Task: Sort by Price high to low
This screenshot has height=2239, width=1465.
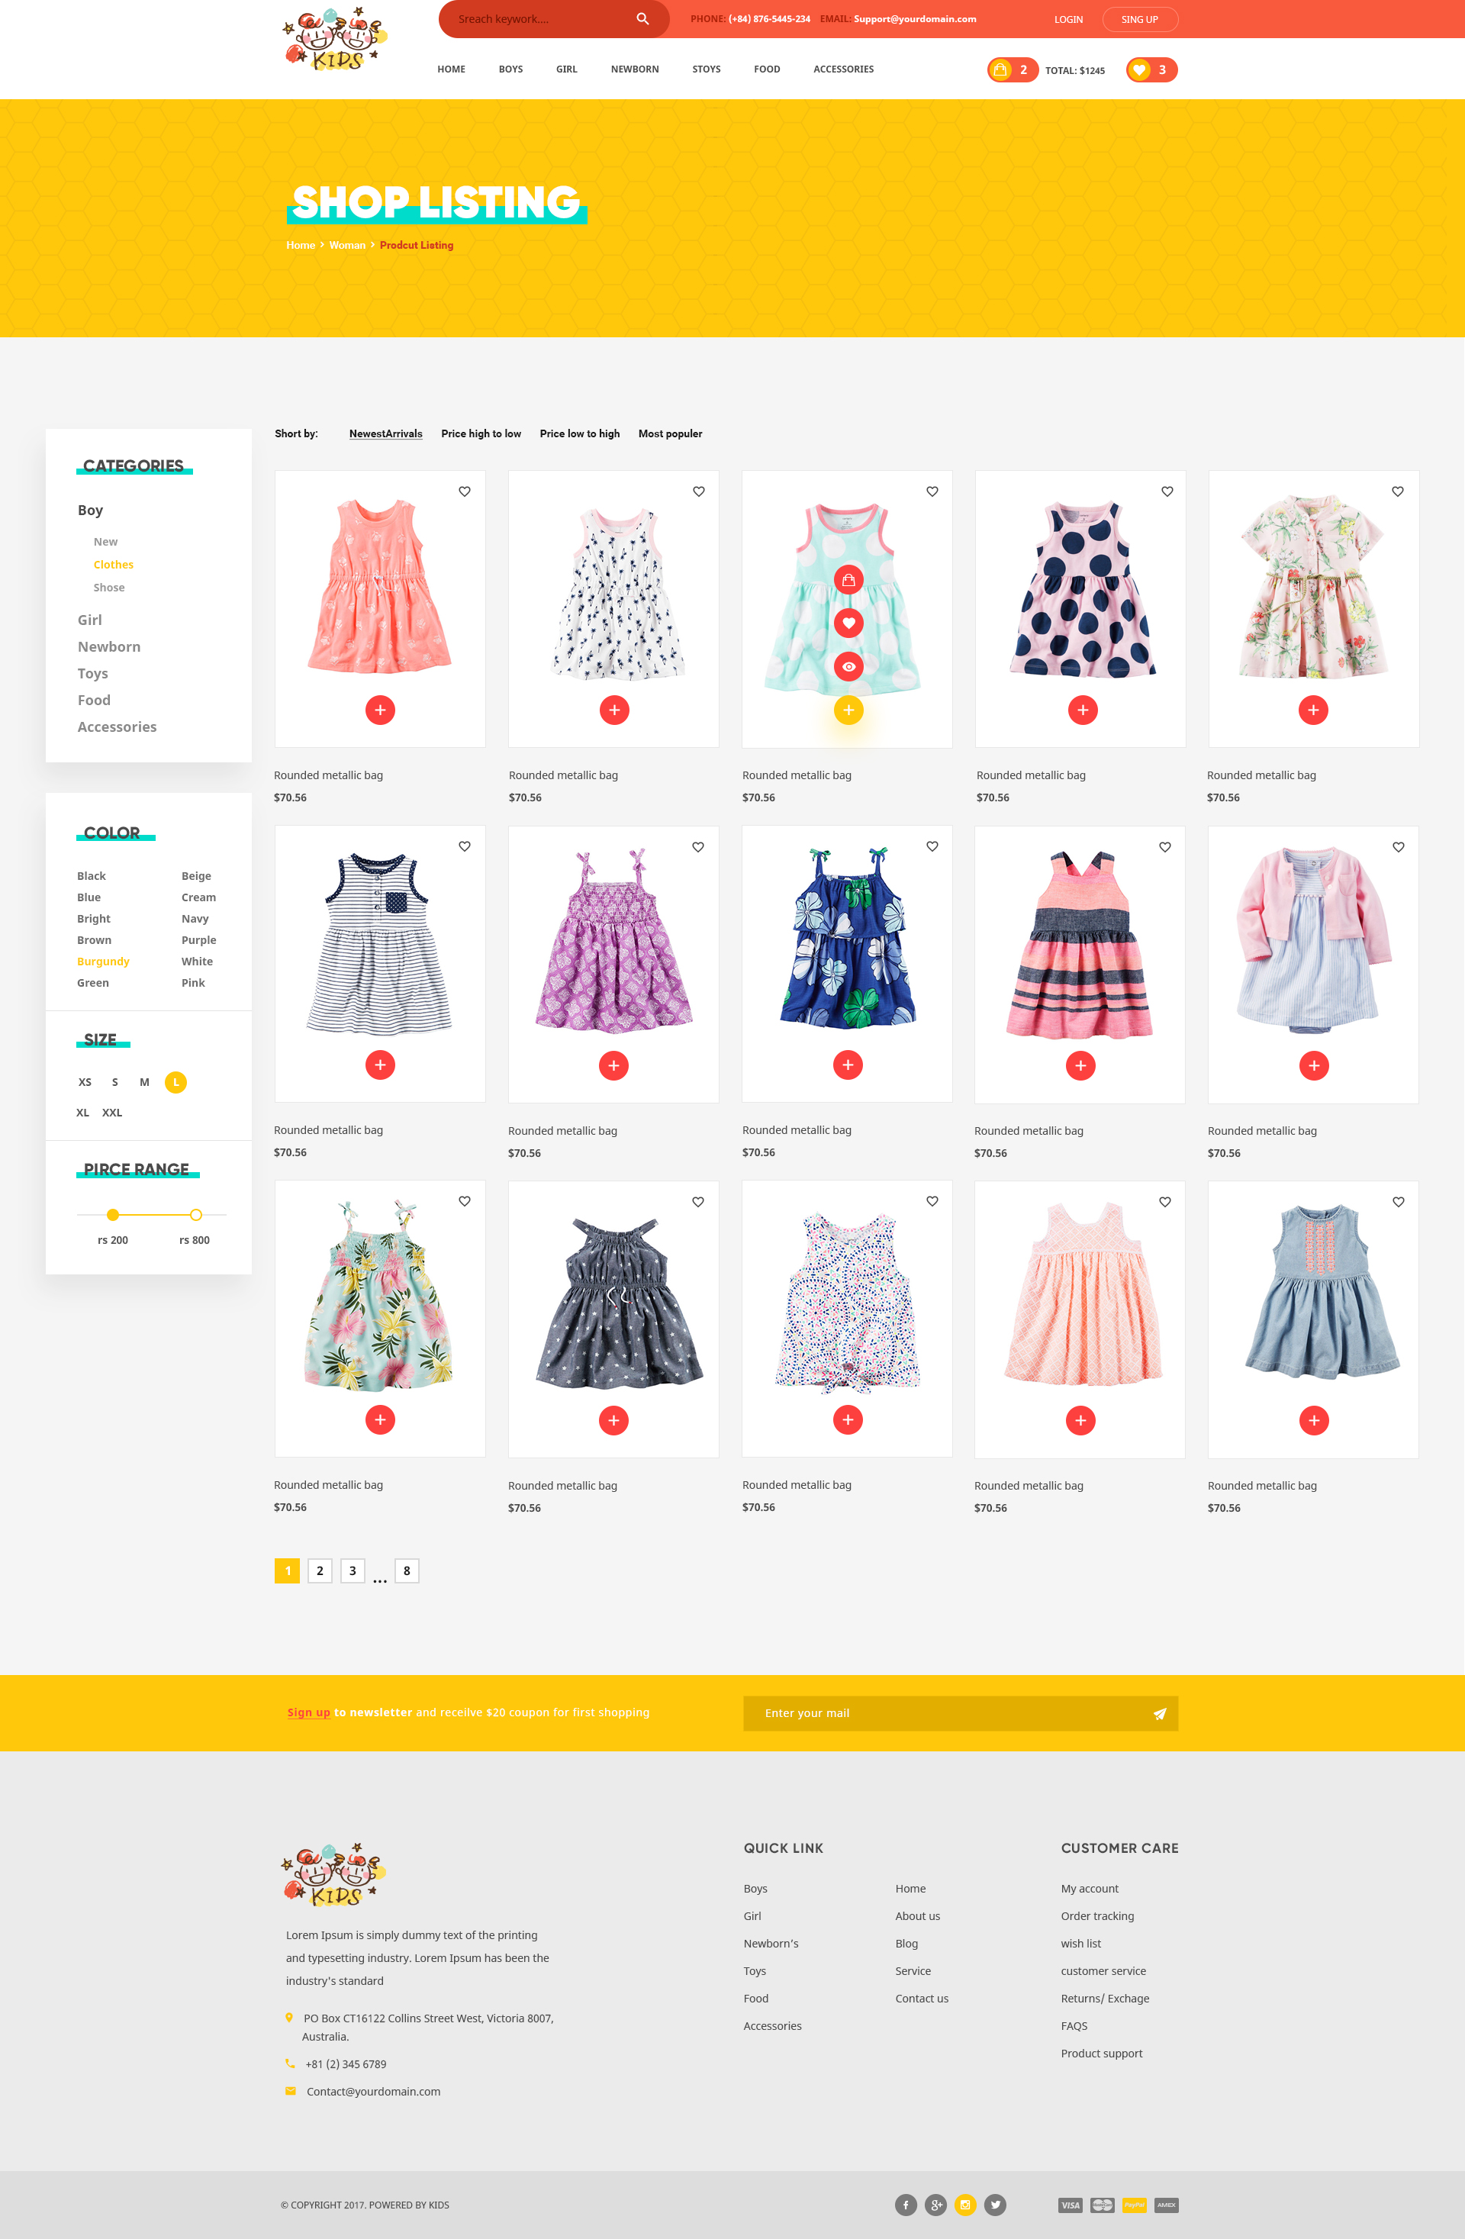Action: pos(481,433)
